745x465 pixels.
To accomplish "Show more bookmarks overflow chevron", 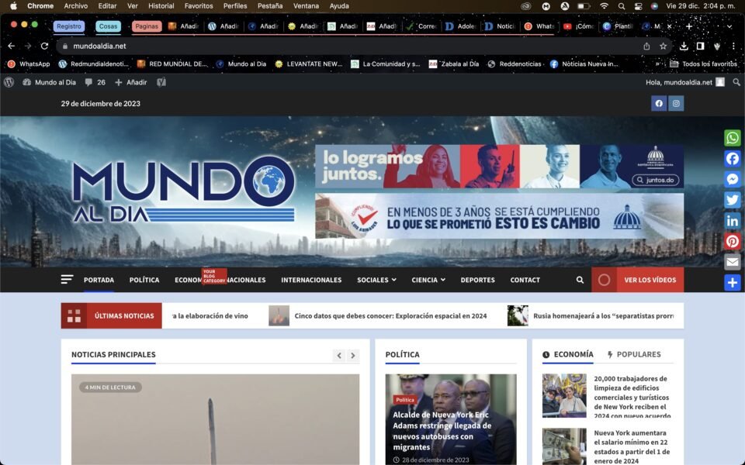I will (x=658, y=64).
